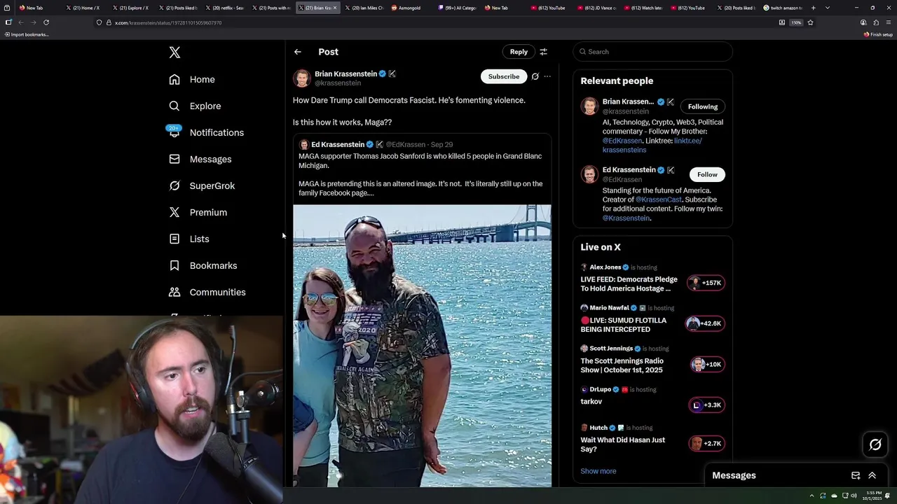The width and height of the screenshot is (897, 504).
Task: Open SUMUD FLOTILLA live broadcast
Action: point(624,325)
